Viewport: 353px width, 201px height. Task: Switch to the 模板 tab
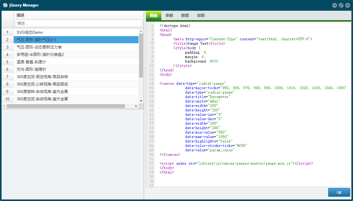[x=154, y=15]
